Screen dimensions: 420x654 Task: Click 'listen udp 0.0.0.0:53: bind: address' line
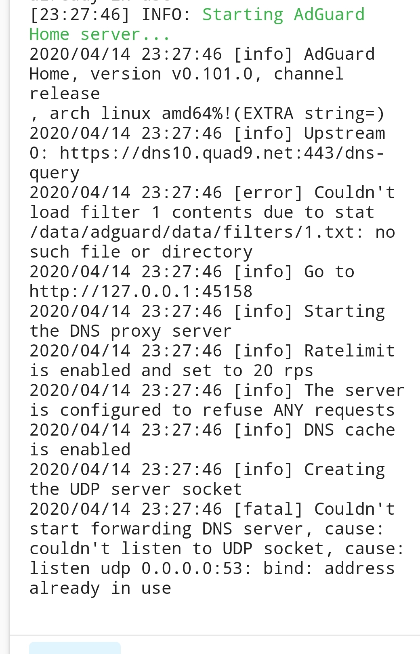212,568
